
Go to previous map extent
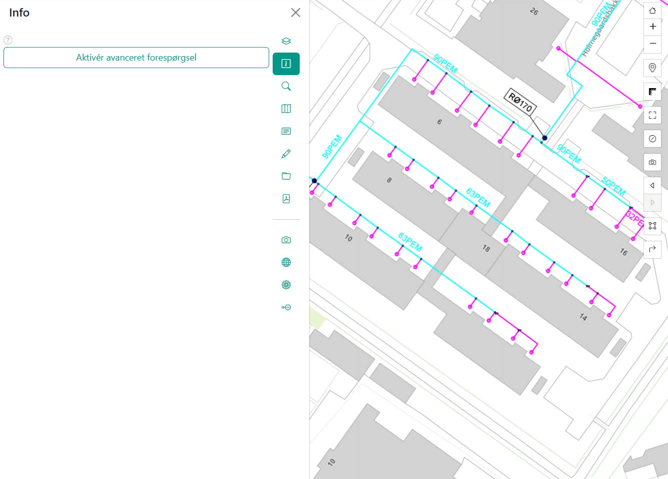click(652, 186)
